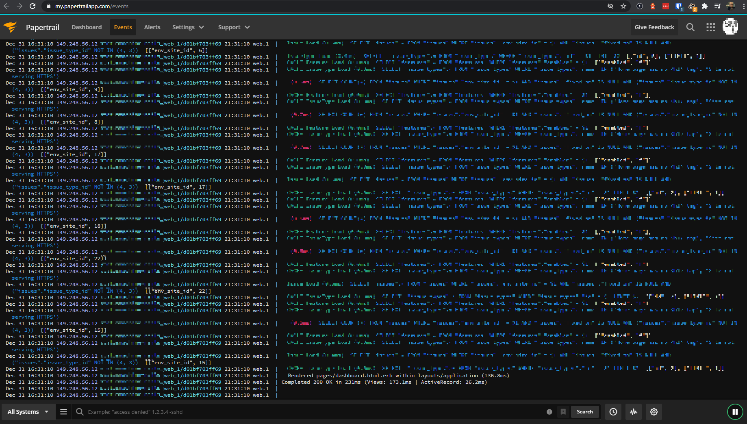The height and width of the screenshot is (424, 747).
Task: Open the header search magnifier icon
Action: click(691, 27)
